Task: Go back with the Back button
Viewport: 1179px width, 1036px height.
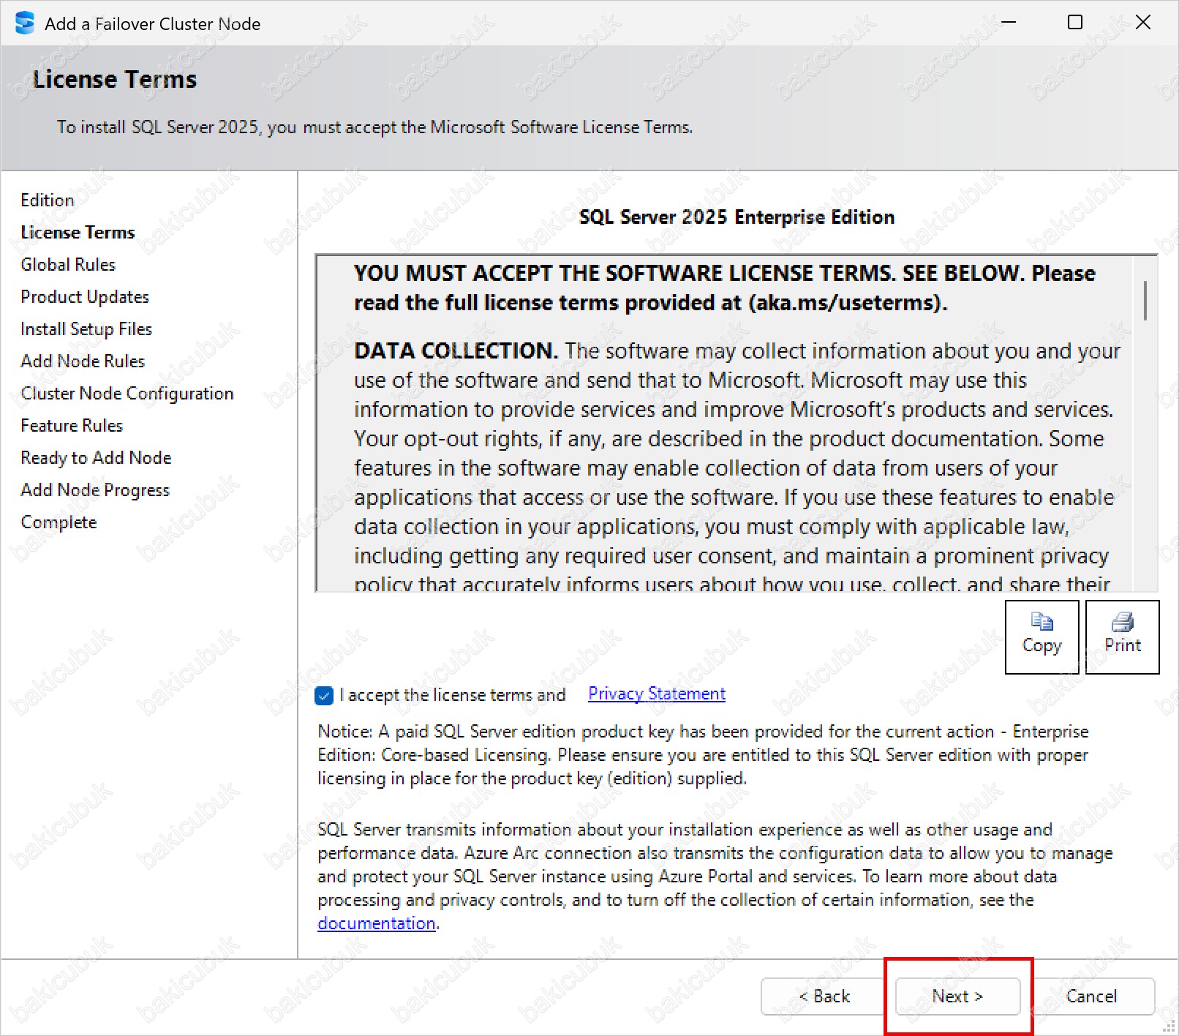Action: (x=824, y=996)
